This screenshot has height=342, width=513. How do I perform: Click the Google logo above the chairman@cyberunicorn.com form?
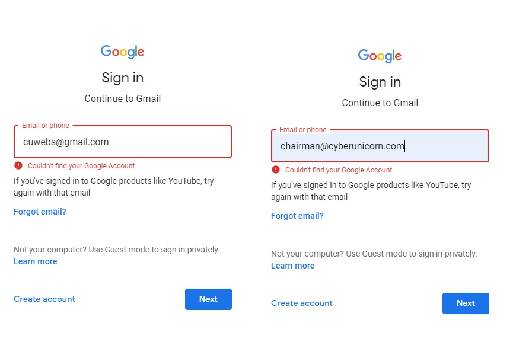point(380,56)
